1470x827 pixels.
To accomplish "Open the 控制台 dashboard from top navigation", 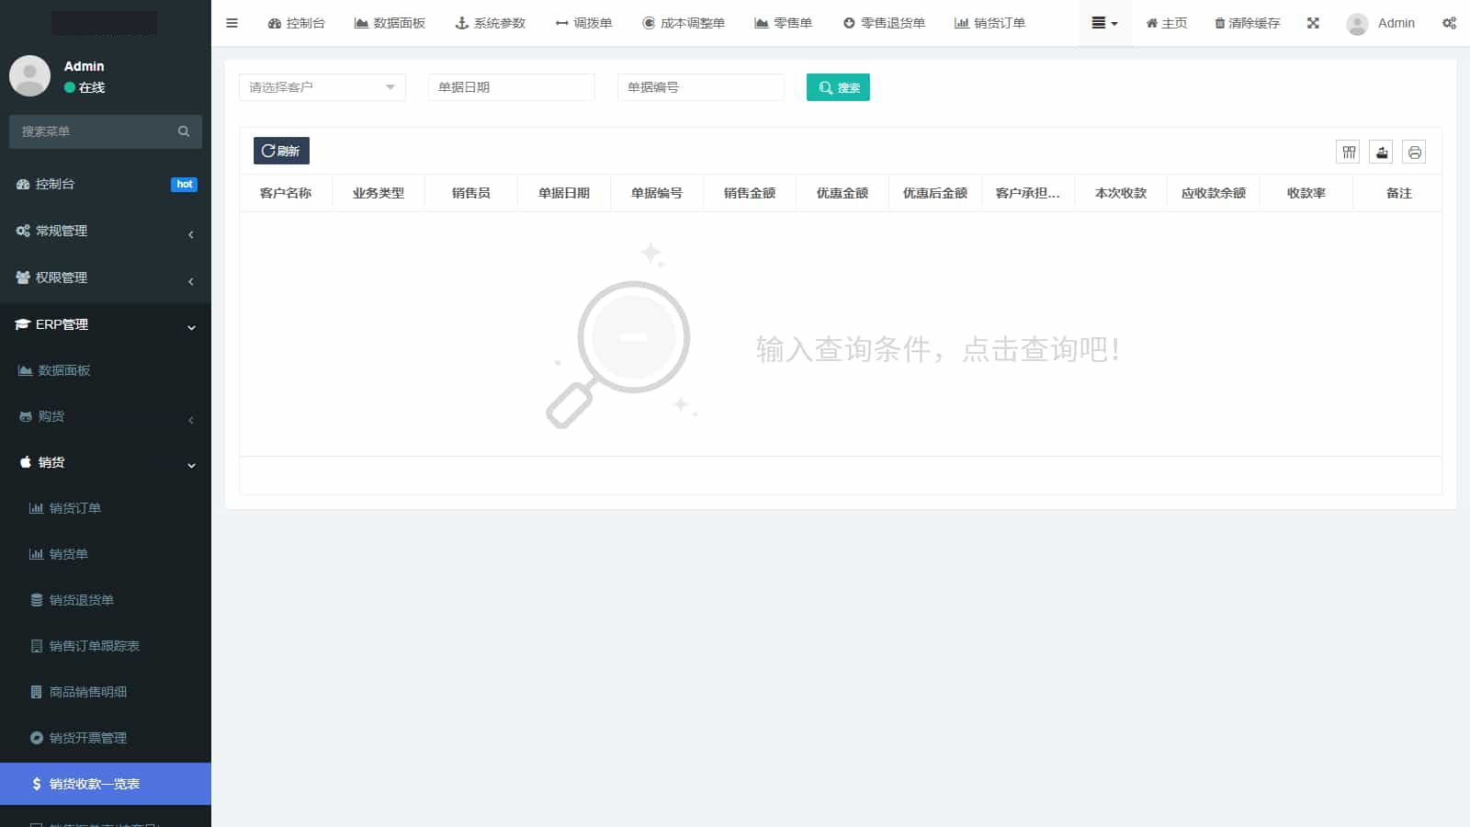I will click(296, 23).
